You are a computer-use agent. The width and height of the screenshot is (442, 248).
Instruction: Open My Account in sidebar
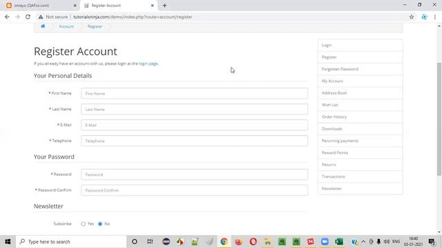tap(361, 81)
